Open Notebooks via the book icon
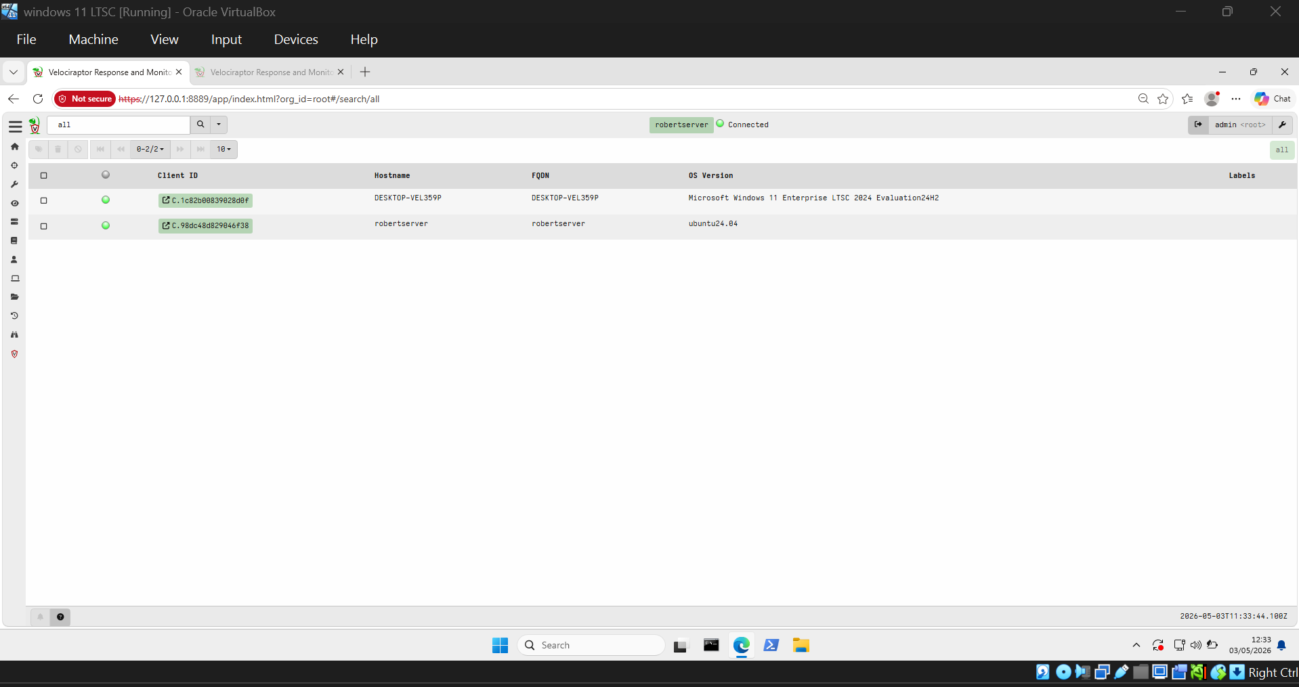 [14, 240]
